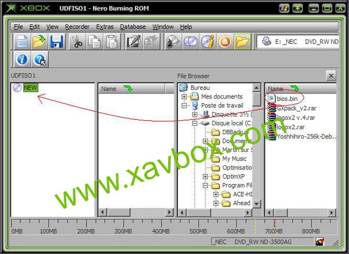Click the Eject disc icon

(225, 42)
